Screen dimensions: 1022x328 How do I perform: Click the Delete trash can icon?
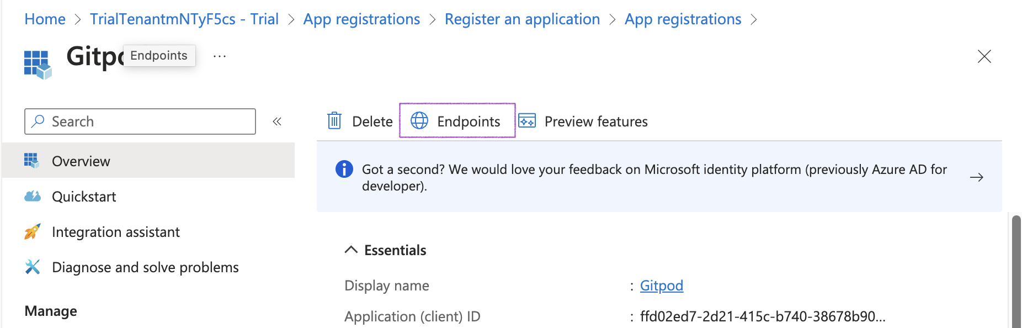click(334, 121)
